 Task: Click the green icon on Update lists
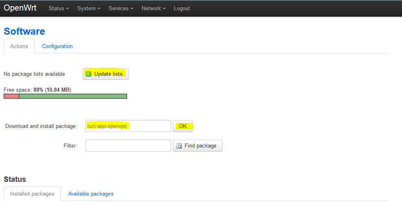[89, 74]
